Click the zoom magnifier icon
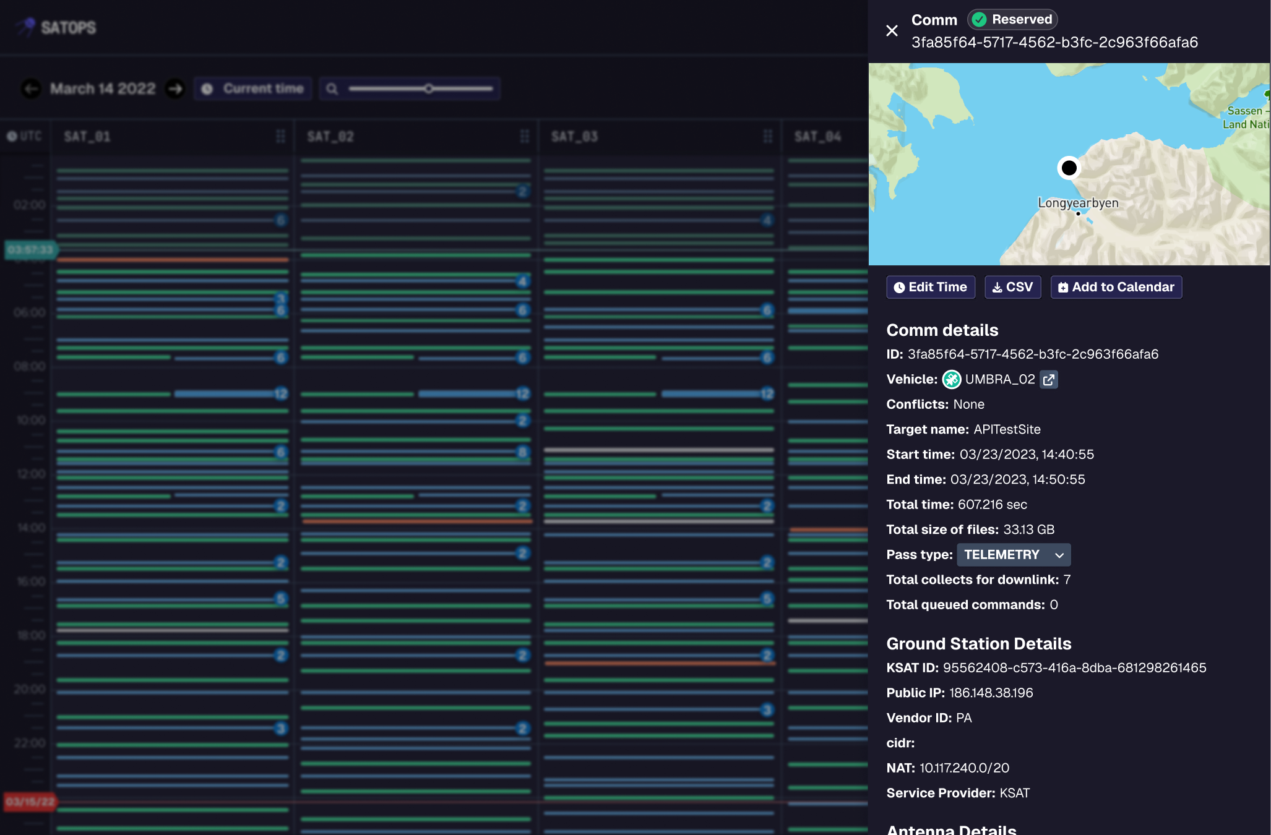Screen dimensions: 1271x835 tap(332, 89)
